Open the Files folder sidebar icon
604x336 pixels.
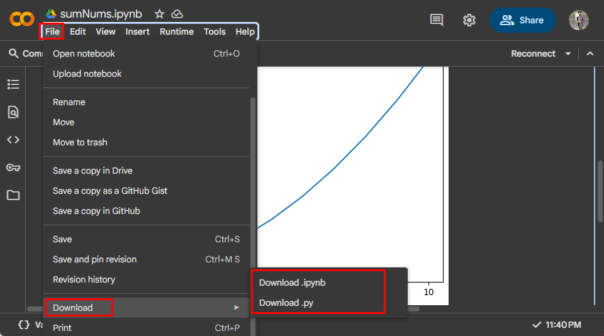(13, 195)
